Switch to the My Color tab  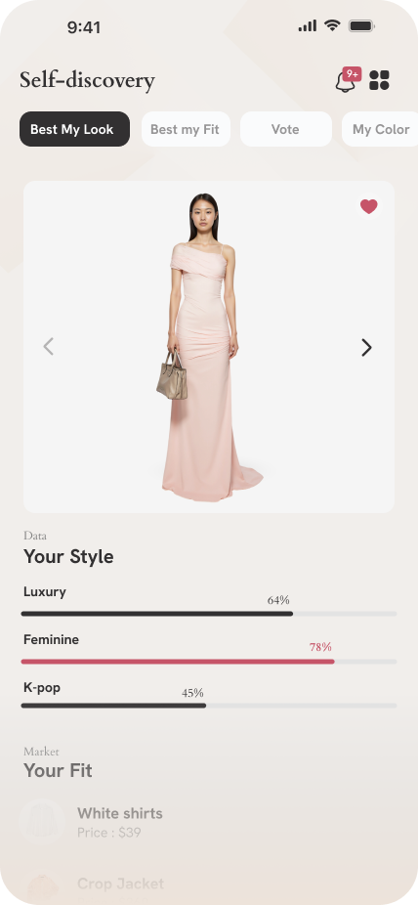click(380, 129)
